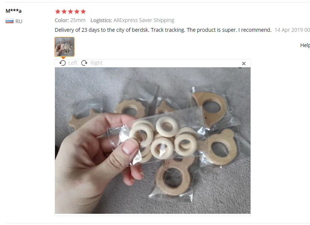Click the third red rating star
Viewport: 310px width, 225px height.
click(70, 12)
